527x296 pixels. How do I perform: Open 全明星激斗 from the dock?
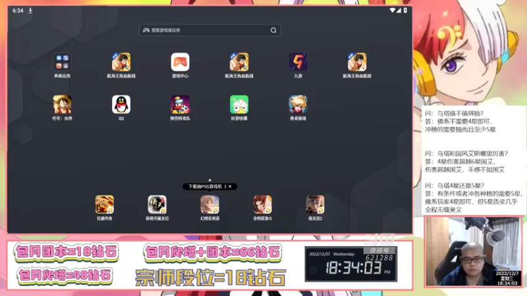click(262, 205)
